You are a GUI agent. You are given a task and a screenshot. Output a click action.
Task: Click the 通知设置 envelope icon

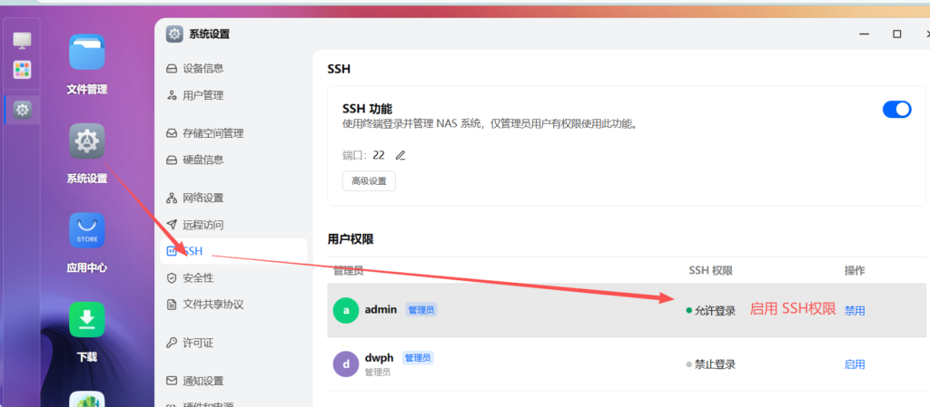[172, 381]
